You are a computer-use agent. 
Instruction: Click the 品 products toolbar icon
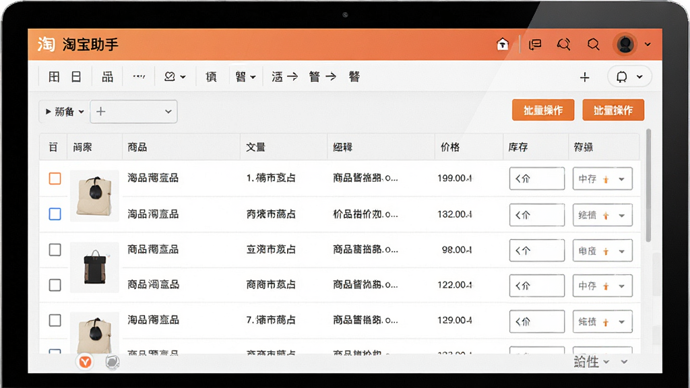pos(107,77)
